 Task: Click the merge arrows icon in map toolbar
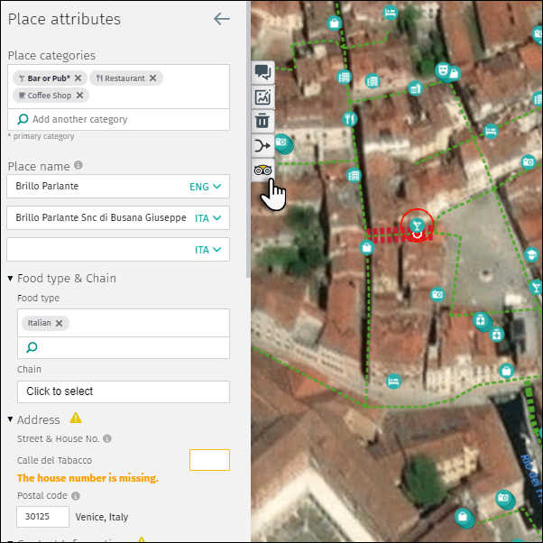(262, 146)
